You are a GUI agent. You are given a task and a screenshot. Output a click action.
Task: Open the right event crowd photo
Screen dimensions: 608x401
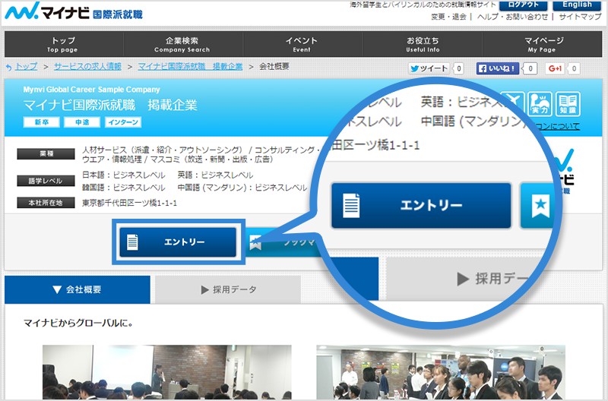tap(441, 372)
